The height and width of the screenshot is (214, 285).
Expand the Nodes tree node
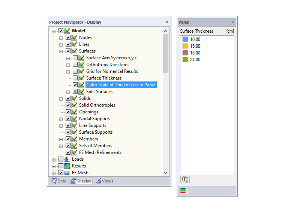(61, 38)
